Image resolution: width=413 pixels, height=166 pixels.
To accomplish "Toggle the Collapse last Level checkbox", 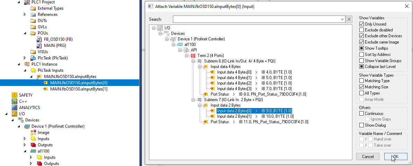I will pyautogui.click(x=362, y=67).
